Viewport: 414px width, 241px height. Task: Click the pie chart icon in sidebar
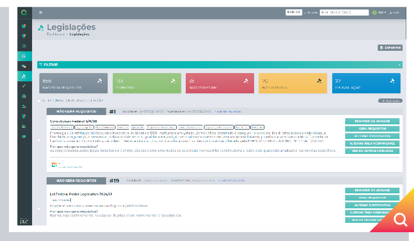coord(24,26)
